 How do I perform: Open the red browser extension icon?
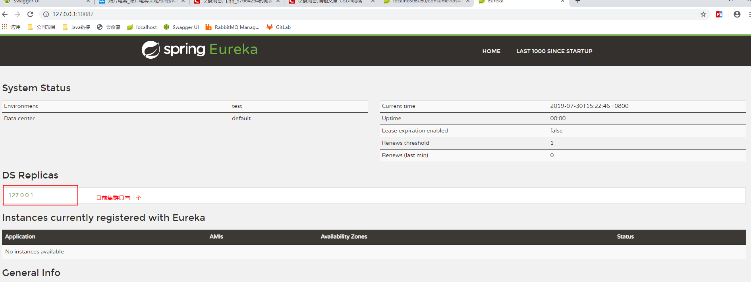pos(719,14)
